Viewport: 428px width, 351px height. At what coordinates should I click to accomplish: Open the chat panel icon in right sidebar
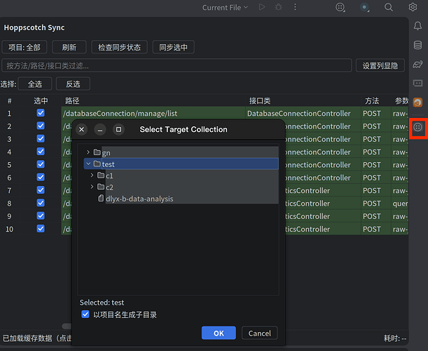(x=417, y=83)
